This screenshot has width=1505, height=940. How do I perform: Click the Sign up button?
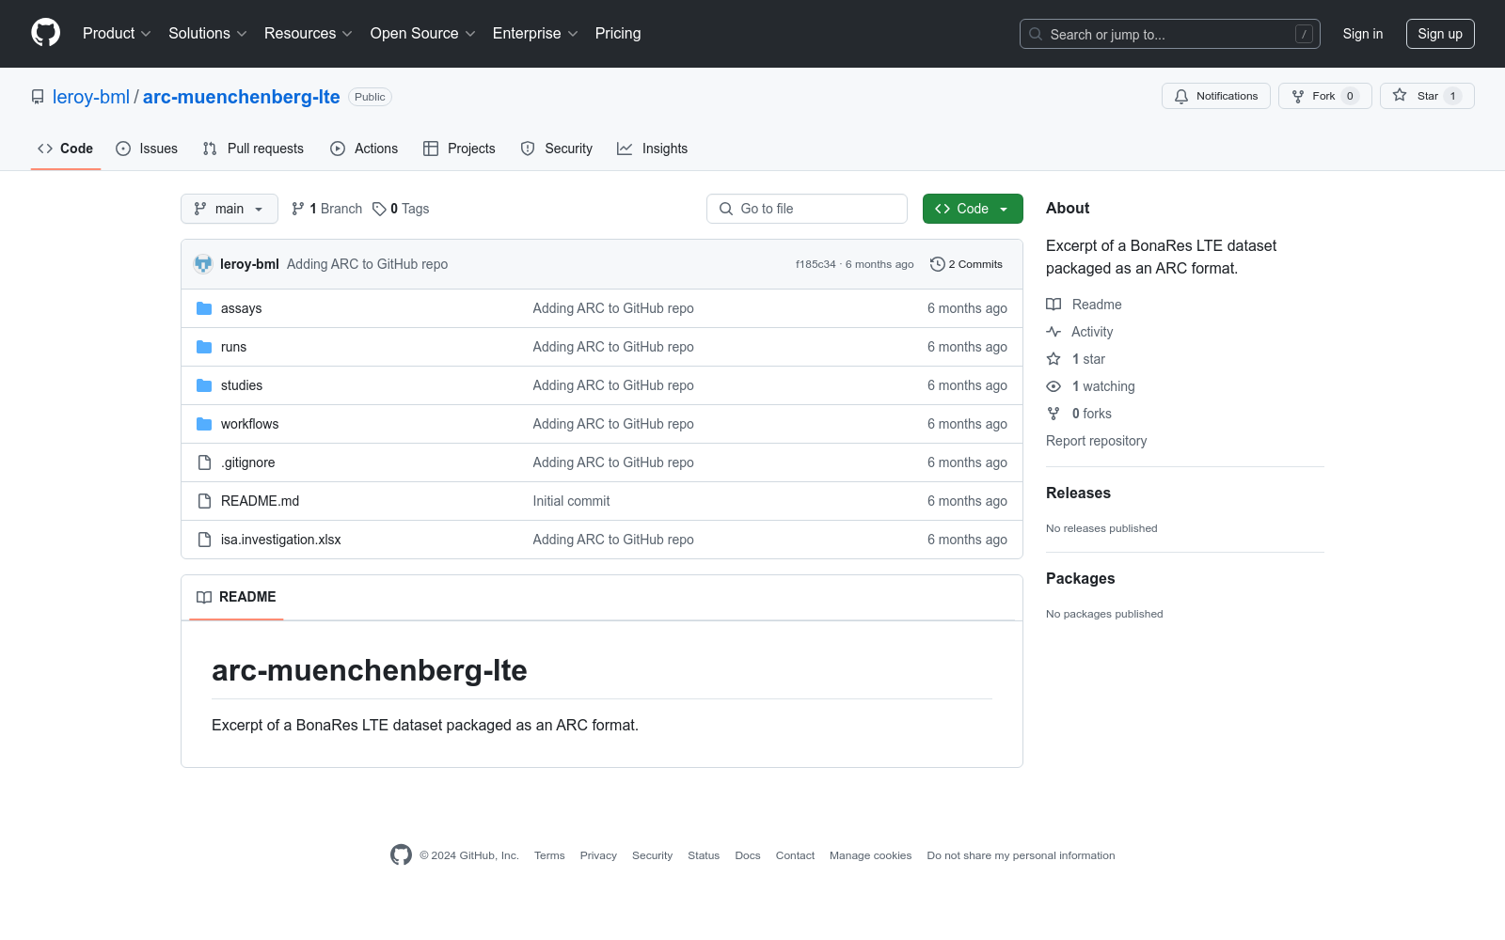[x=1440, y=34]
